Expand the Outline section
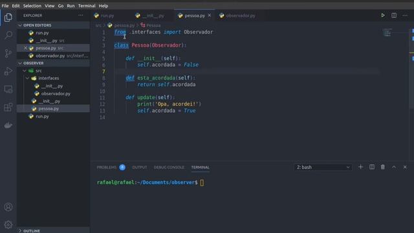The image size is (414, 233). pyautogui.click(x=20, y=230)
